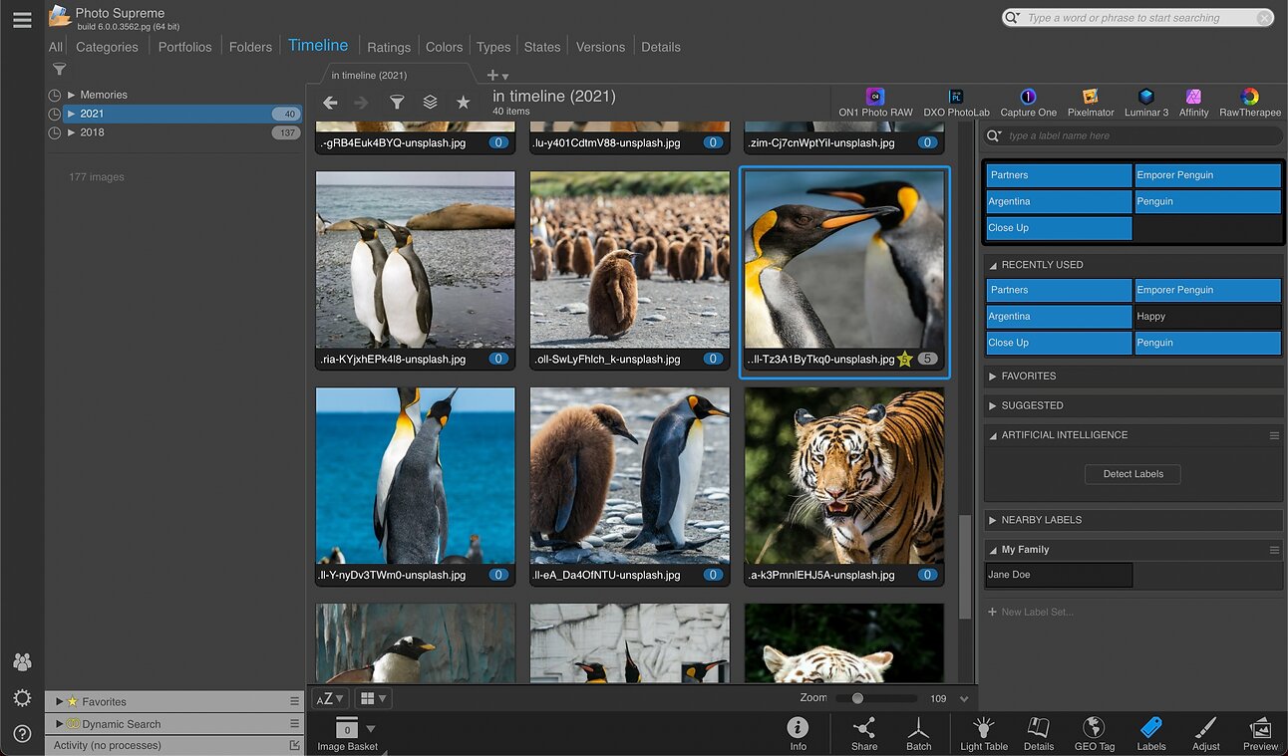Click the Detect Labels button
This screenshot has width=1288, height=756.
[1132, 474]
